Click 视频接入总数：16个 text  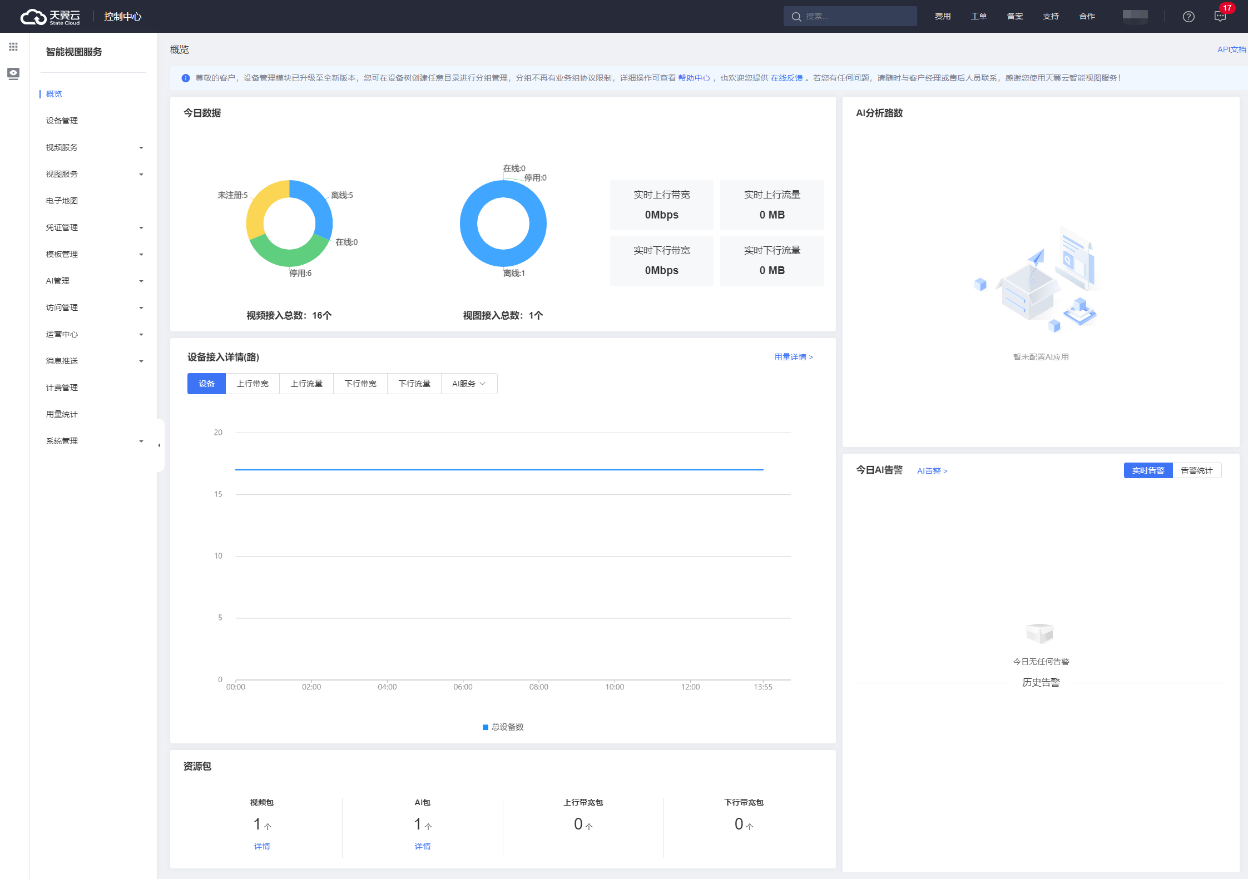point(289,315)
